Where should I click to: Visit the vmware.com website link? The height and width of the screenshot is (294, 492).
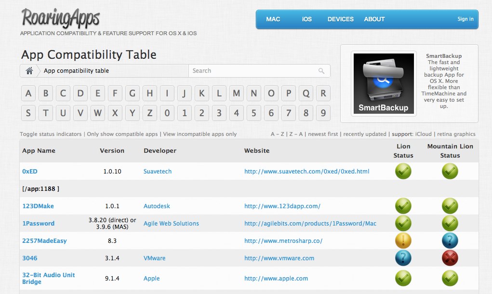279,258
